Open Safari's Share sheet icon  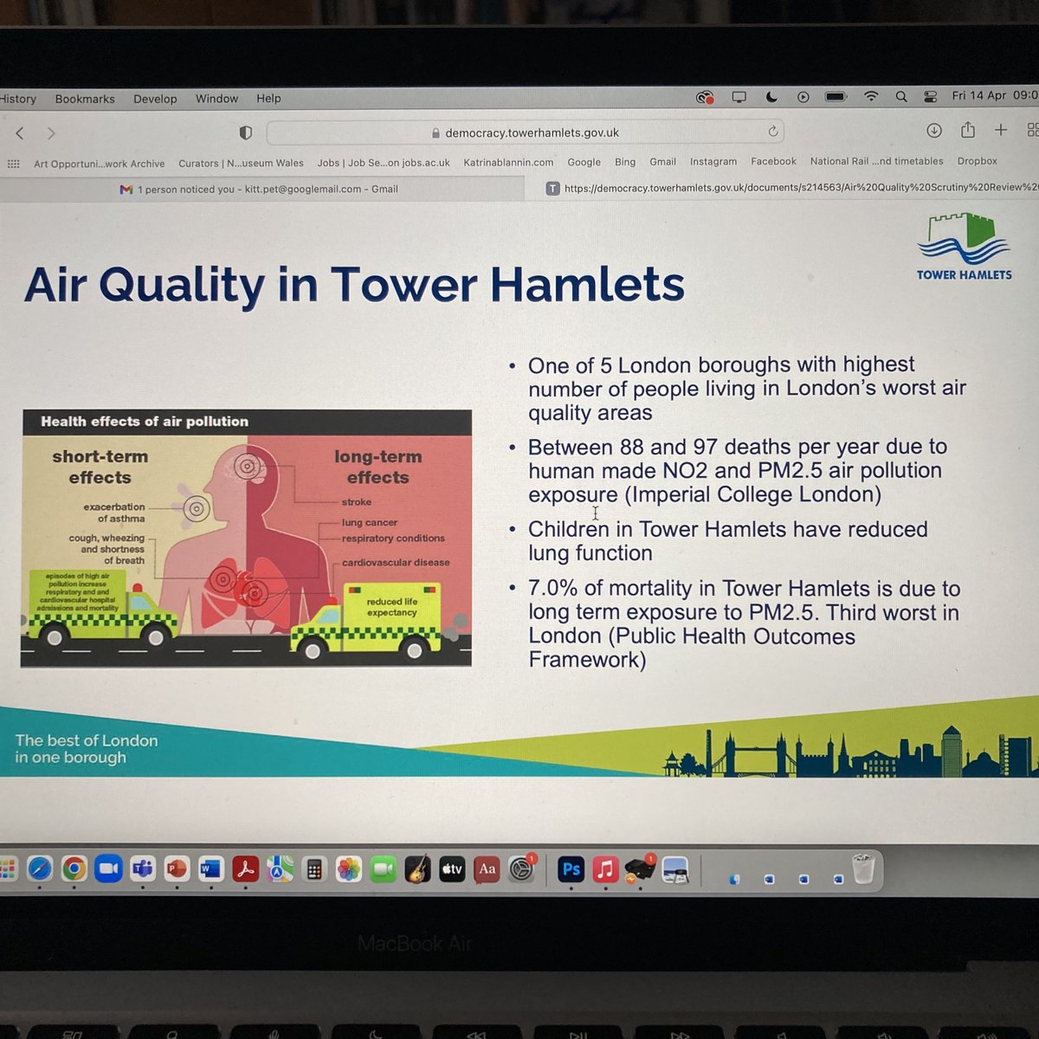point(968,130)
